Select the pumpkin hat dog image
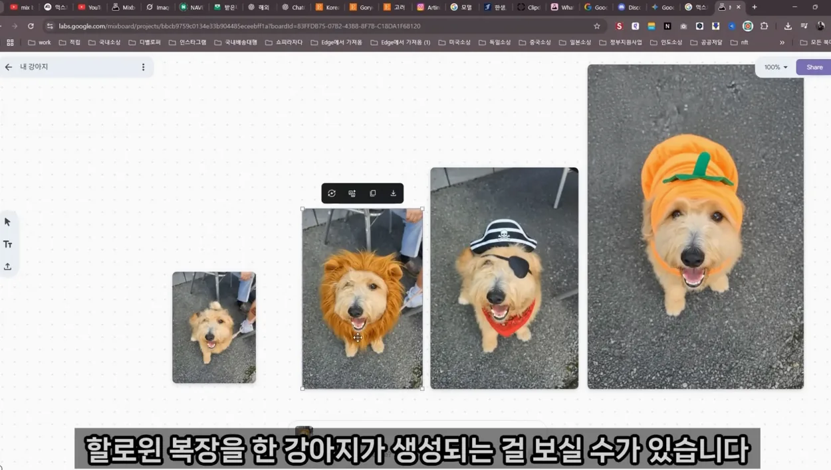Viewport: 831px width, 470px height. (695, 226)
